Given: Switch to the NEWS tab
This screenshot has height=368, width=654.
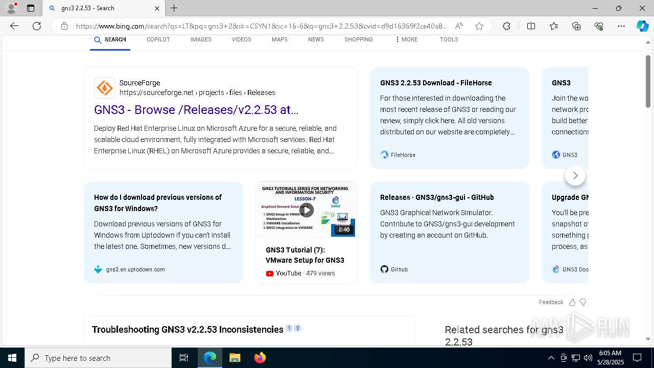Looking at the screenshot, I should 316,39.
